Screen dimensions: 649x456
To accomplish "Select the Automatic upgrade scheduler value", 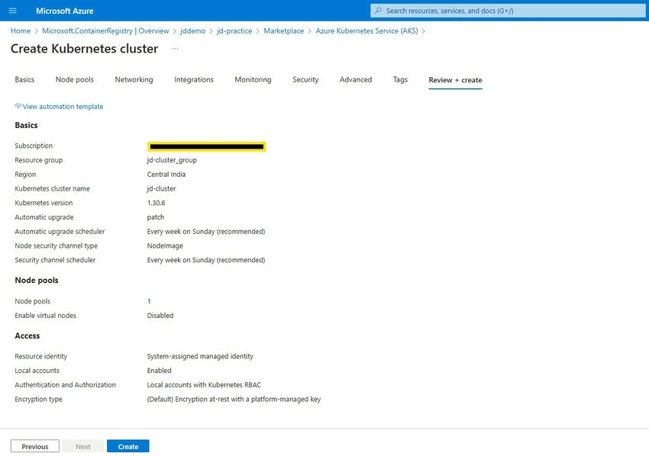I will (x=206, y=232).
